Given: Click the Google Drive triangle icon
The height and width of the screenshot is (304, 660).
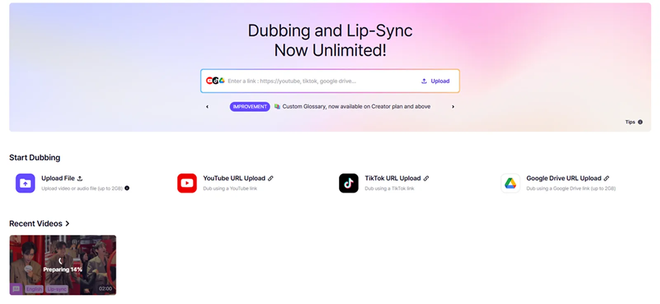Looking at the screenshot, I should [x=510, y=183].
